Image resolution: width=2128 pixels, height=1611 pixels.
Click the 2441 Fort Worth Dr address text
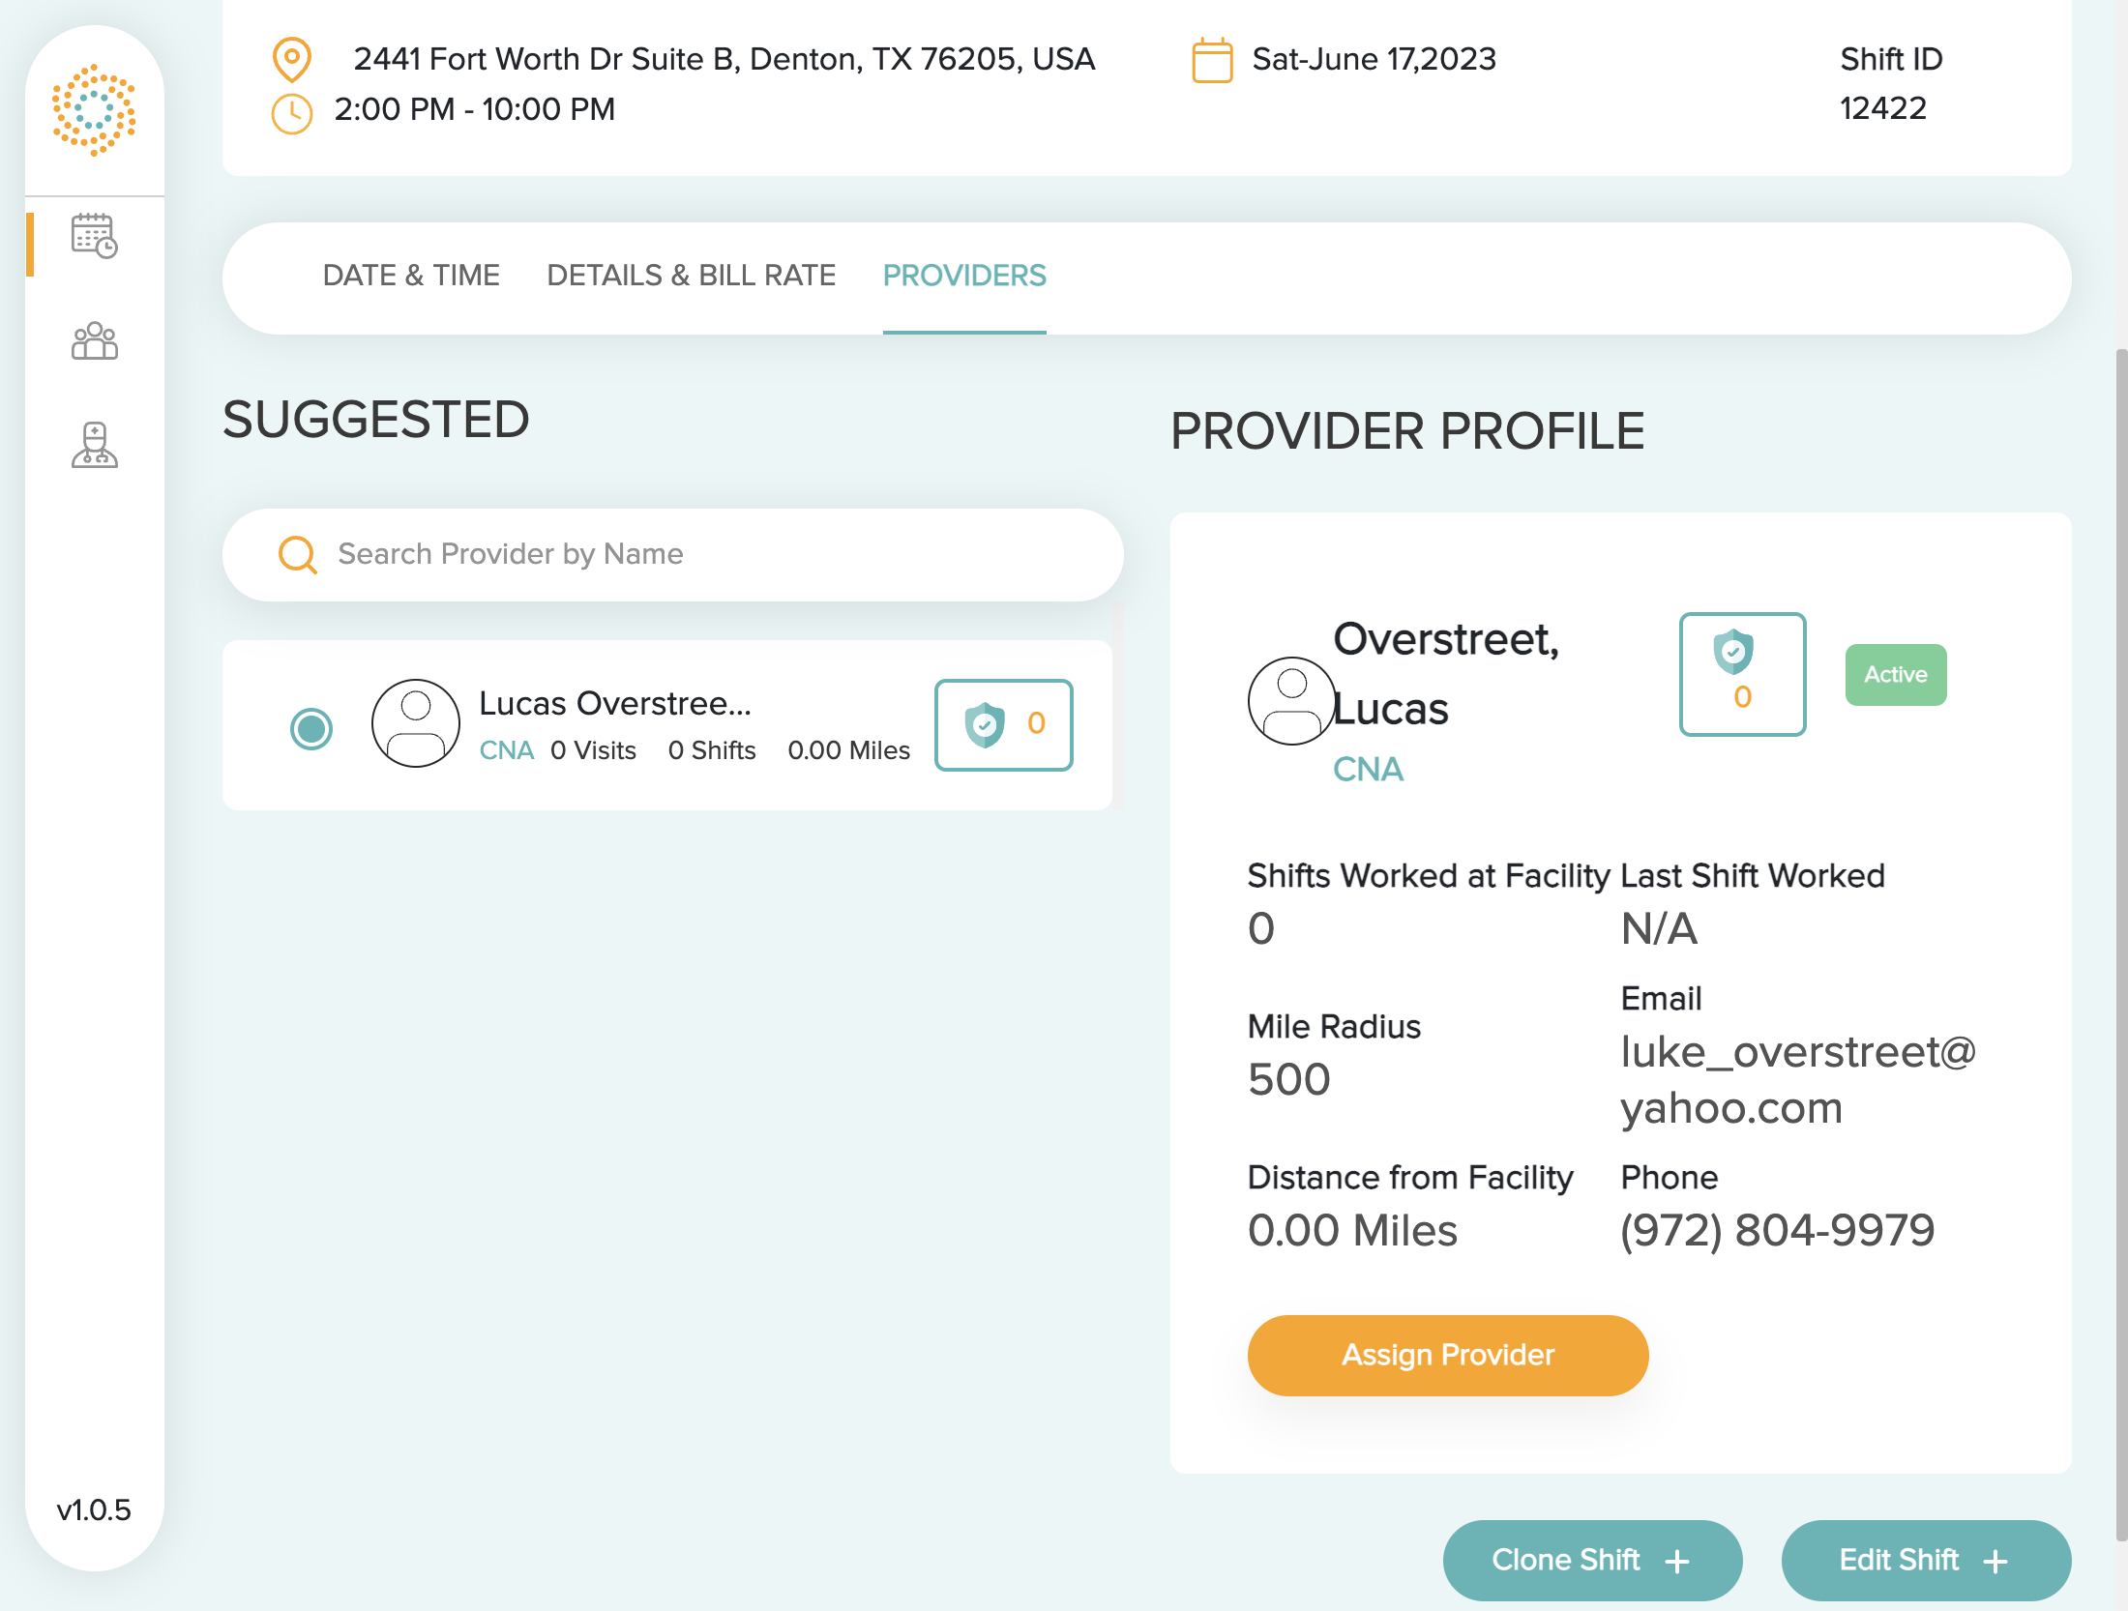tap(724, 59)
